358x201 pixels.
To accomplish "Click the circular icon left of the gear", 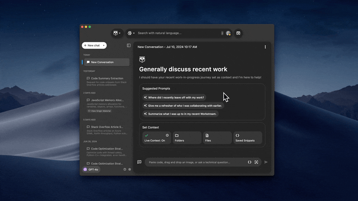I will coord(124,170).
